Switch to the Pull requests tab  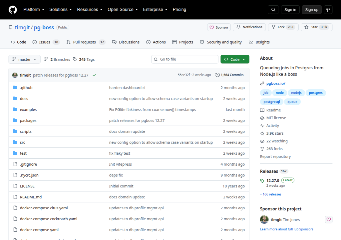pos(86,42)
